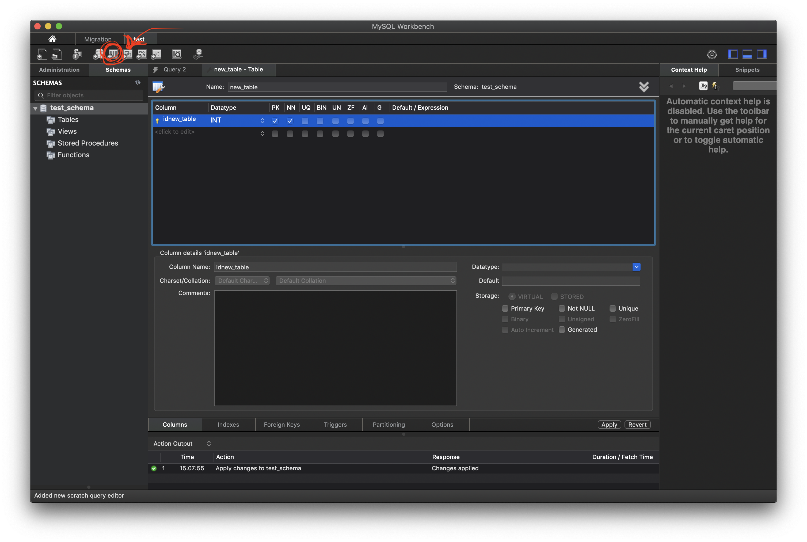Click the create new table icon
Screen dimensions: 807x542
(x=113, y=54)
